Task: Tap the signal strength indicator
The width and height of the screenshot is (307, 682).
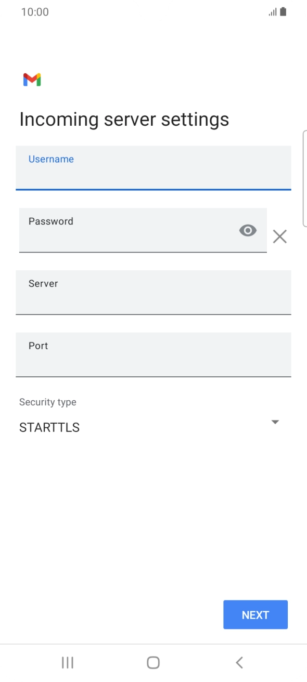Action: point(273,11)
